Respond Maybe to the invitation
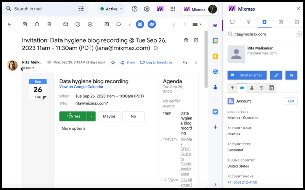The width and height of the screenshot is (305, 190). pos(109,116)
